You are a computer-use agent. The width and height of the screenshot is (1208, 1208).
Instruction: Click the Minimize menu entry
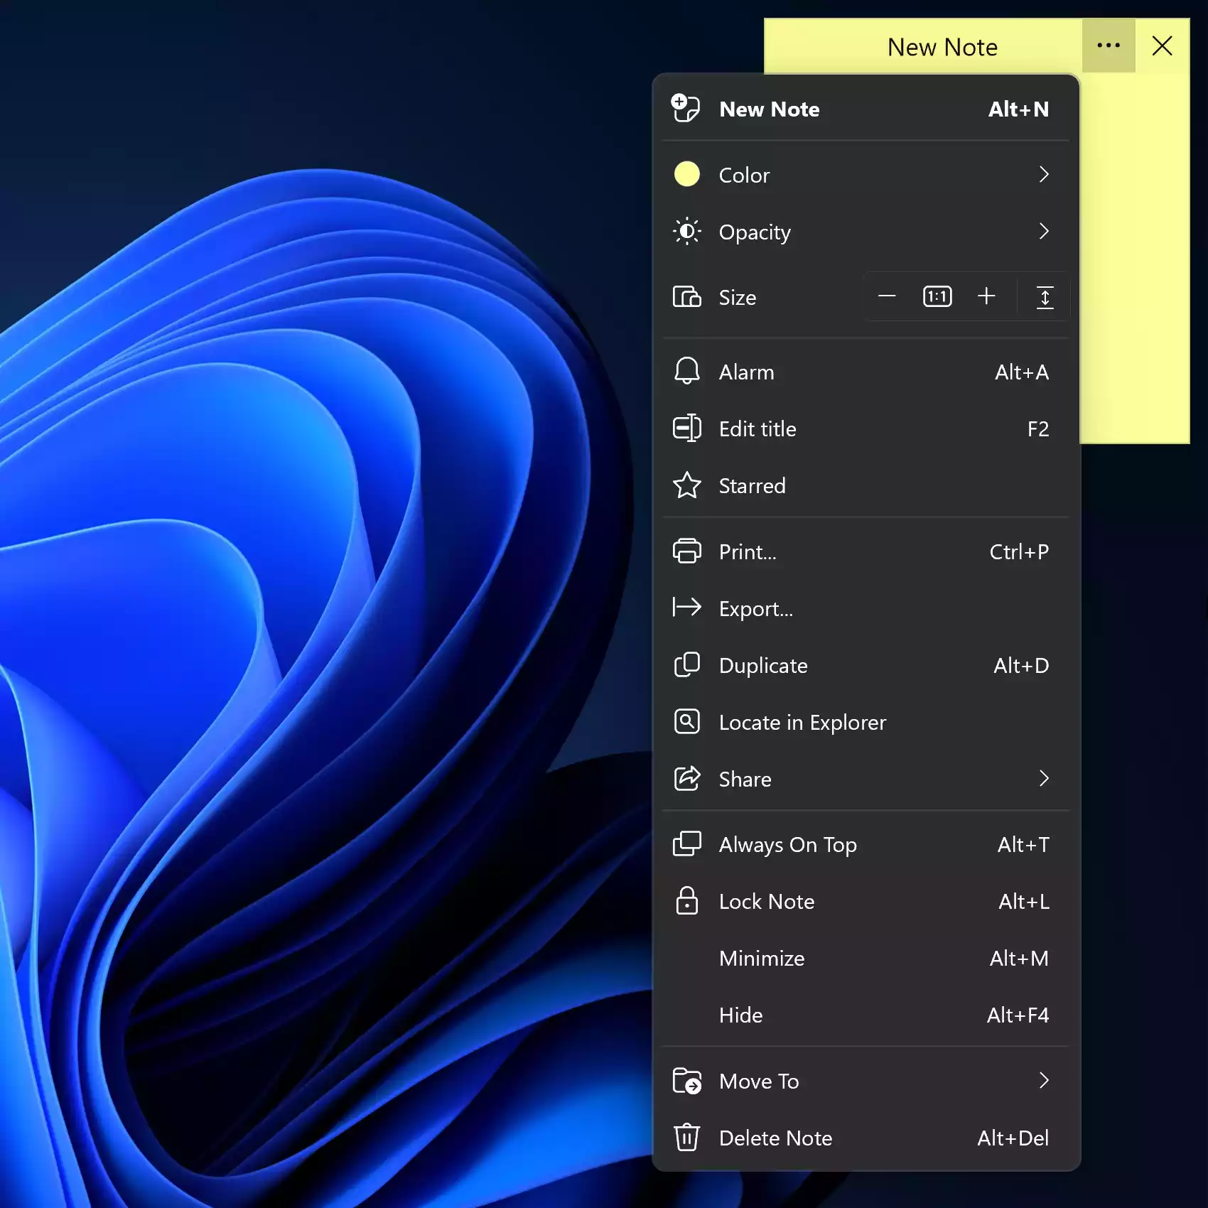[761, 958]
